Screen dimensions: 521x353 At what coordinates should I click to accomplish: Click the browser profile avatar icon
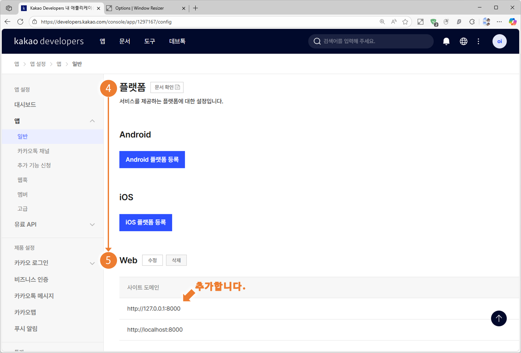pyautogui.click(x=486, y=22)
